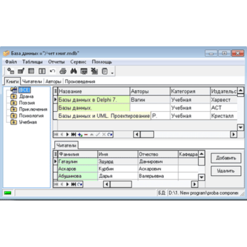This screenshot has height=247, width=247.
Task: Click books grid vertical scrollbar down arrow
Action: pos(240,127)
